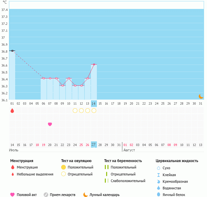Select highlighted cycle day 14 on axis
The height and width of the screenshot is (197, 207).
pyautogui.click(x=94, y=103)
